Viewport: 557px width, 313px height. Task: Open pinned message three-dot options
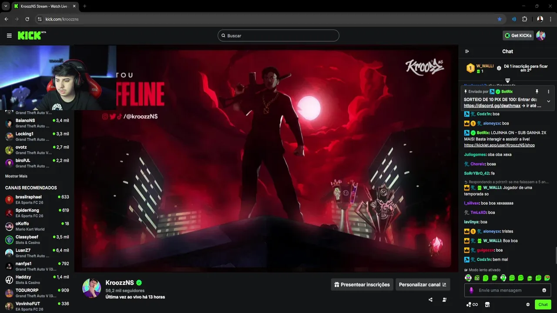pos(548,92)
